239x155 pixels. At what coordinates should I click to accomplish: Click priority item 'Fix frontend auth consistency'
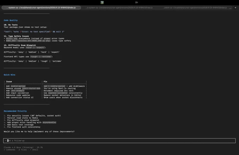pos(22,127)
